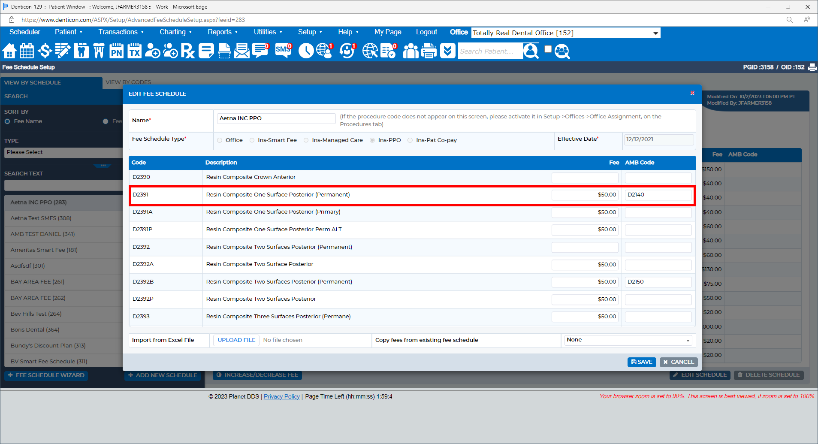
Task: Expand the Transactions menu
Action: [x=121, y=32]
